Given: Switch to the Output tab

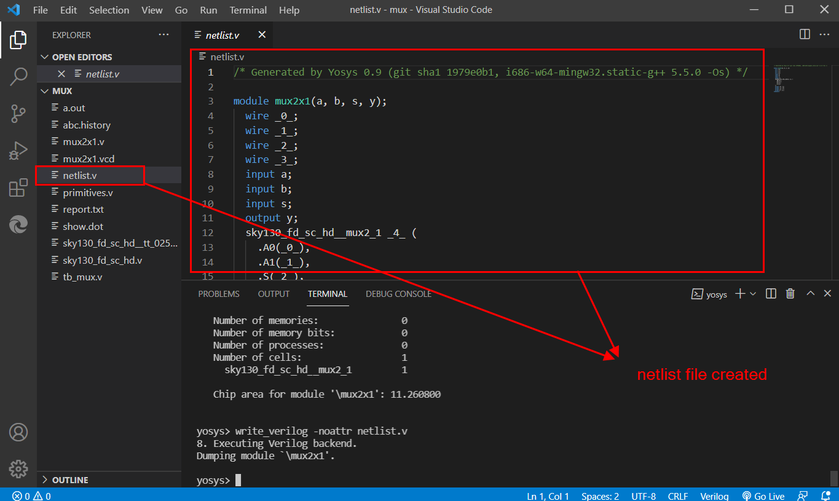Looking at the screenshot, I should point(274,294).
